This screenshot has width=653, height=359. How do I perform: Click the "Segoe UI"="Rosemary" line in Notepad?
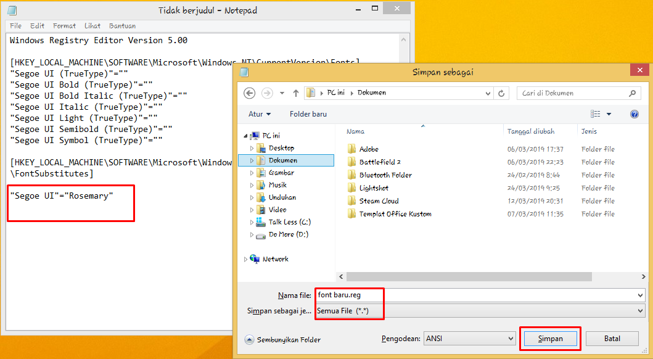pyautogui.click(x=62, y=196)
